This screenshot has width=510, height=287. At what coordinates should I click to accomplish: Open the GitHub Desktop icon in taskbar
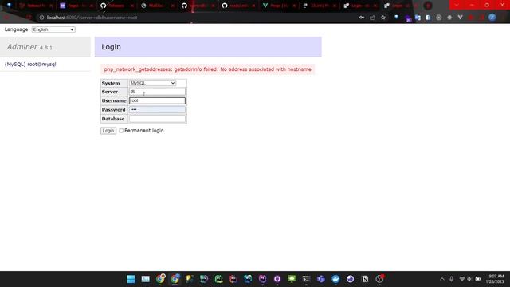point(277,279)
